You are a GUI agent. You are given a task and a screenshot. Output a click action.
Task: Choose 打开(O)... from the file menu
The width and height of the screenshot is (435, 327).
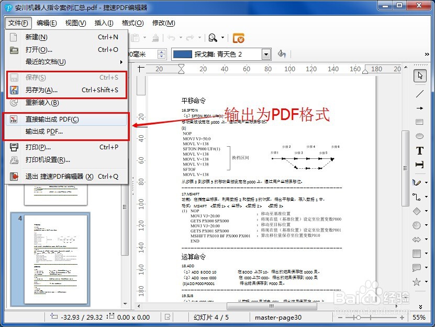(66, 49)
